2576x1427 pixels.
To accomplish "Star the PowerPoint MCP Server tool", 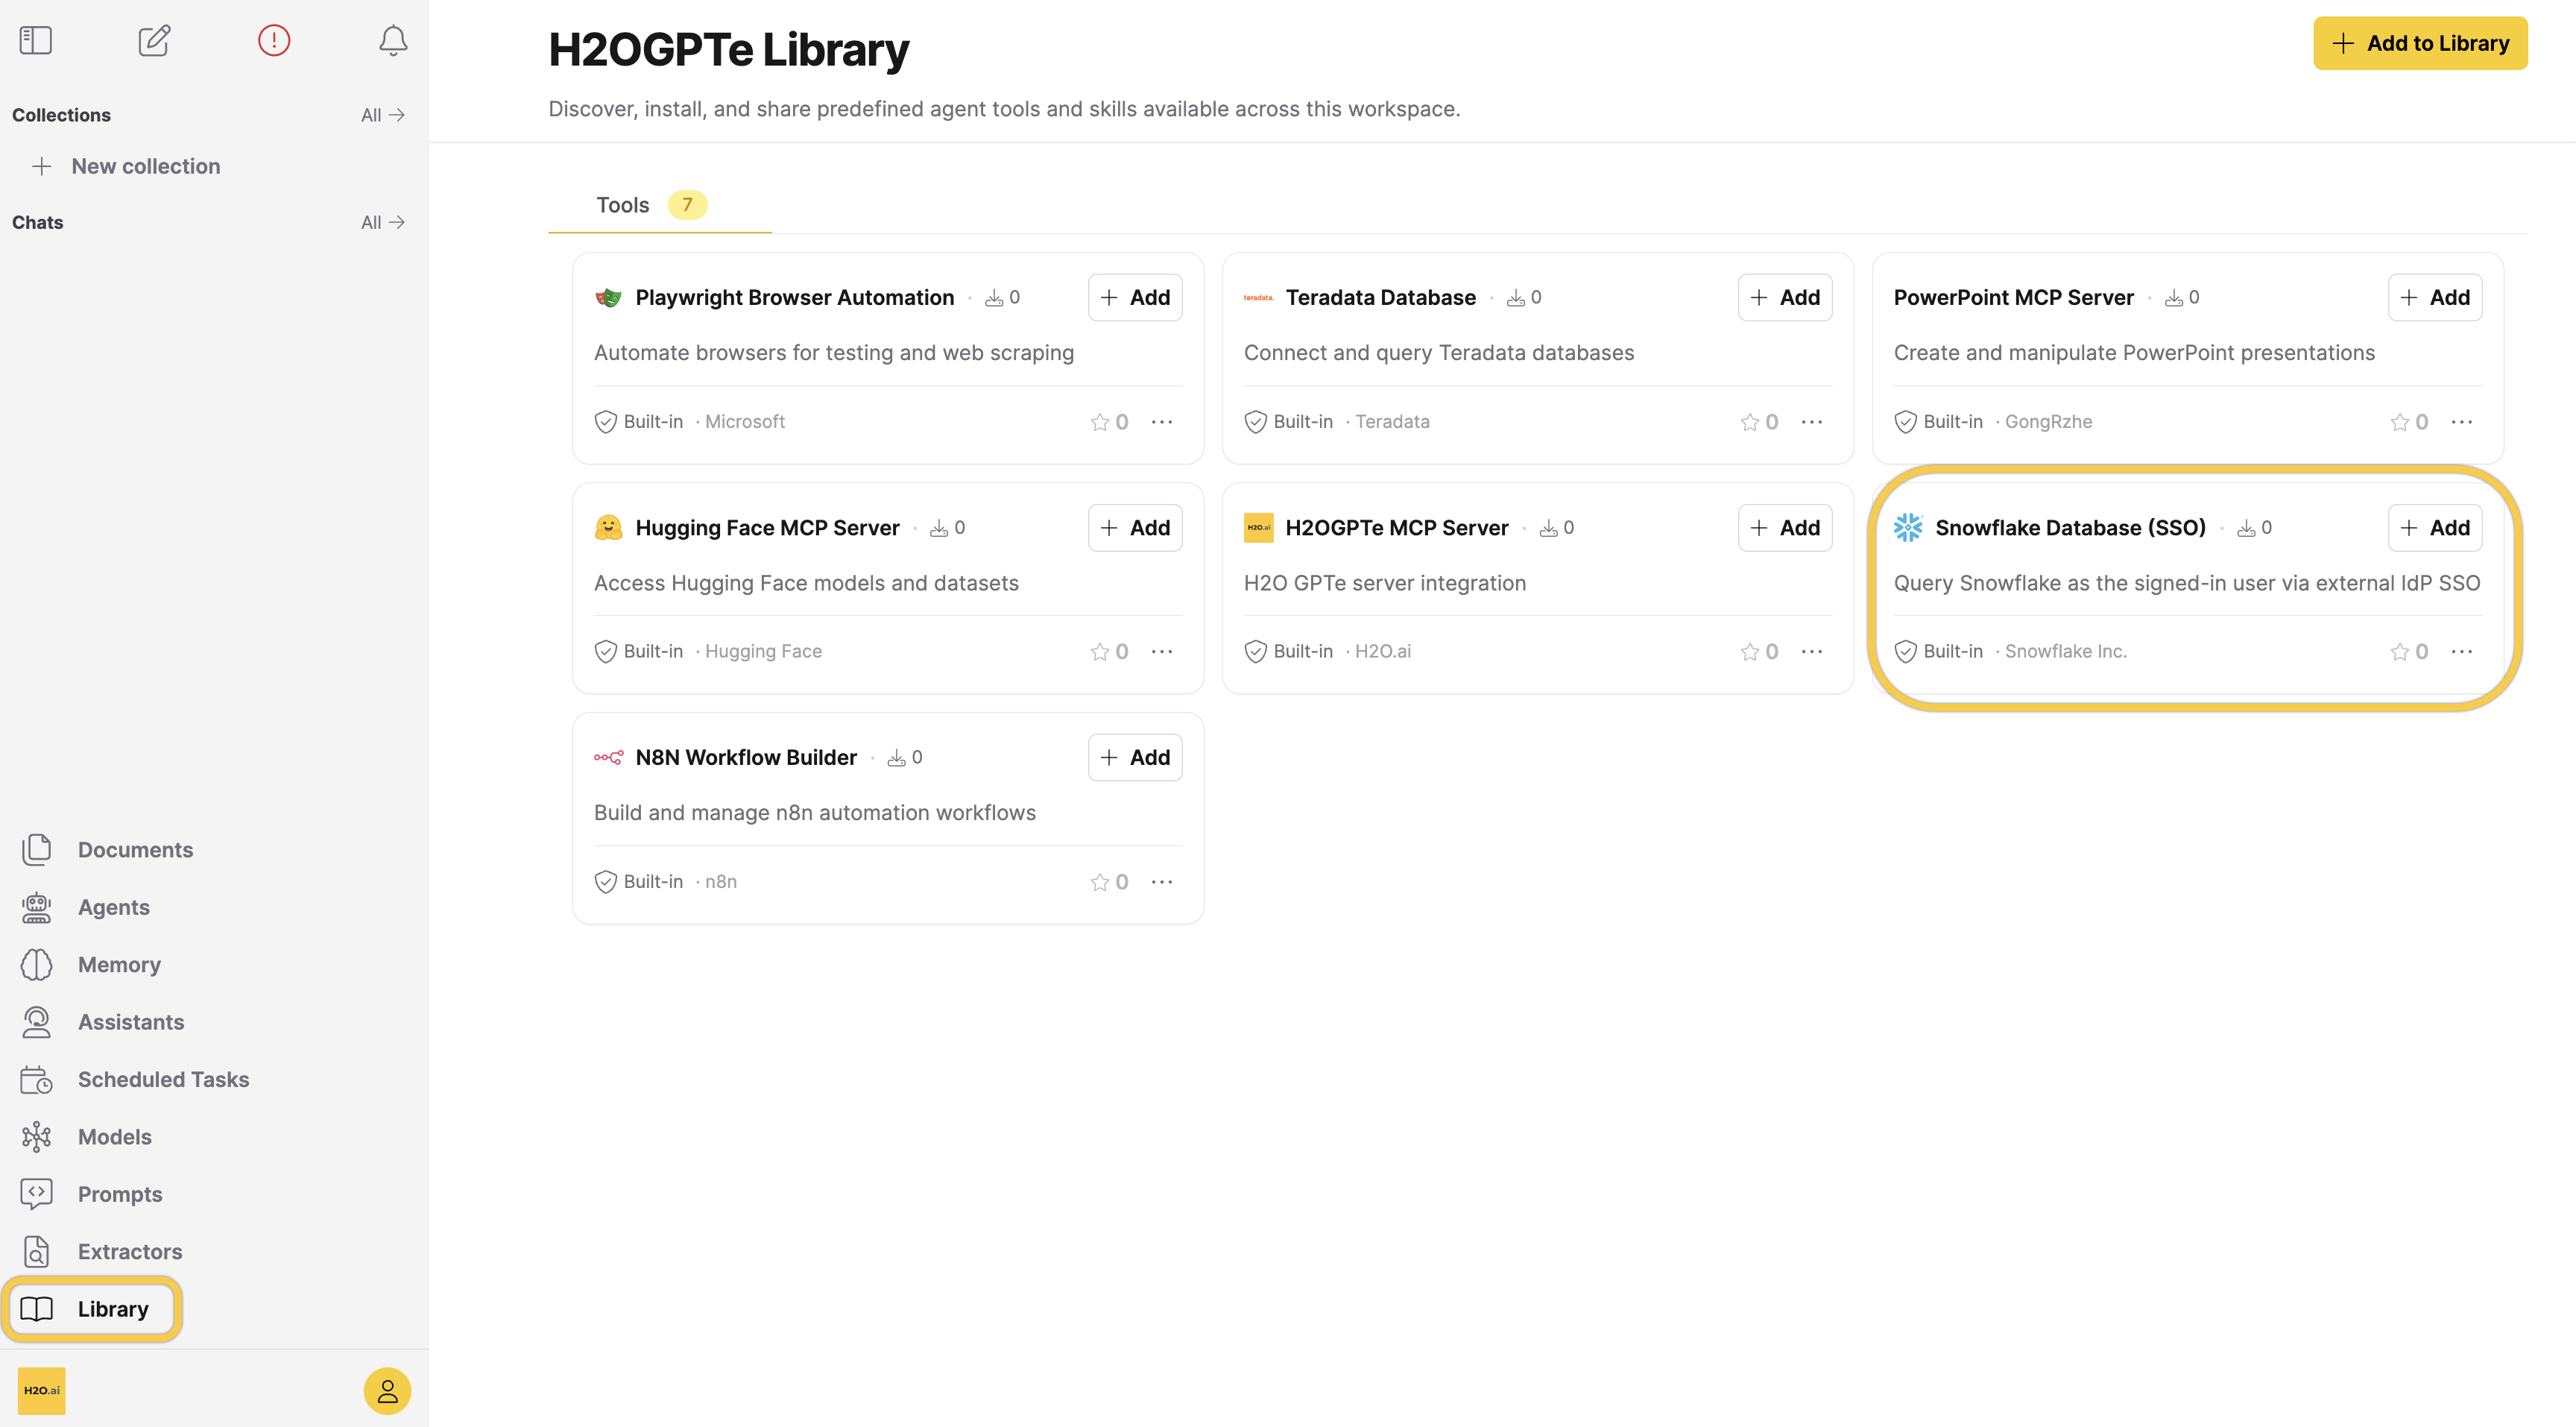I will pyautogui.click(x=2400, y=422).
